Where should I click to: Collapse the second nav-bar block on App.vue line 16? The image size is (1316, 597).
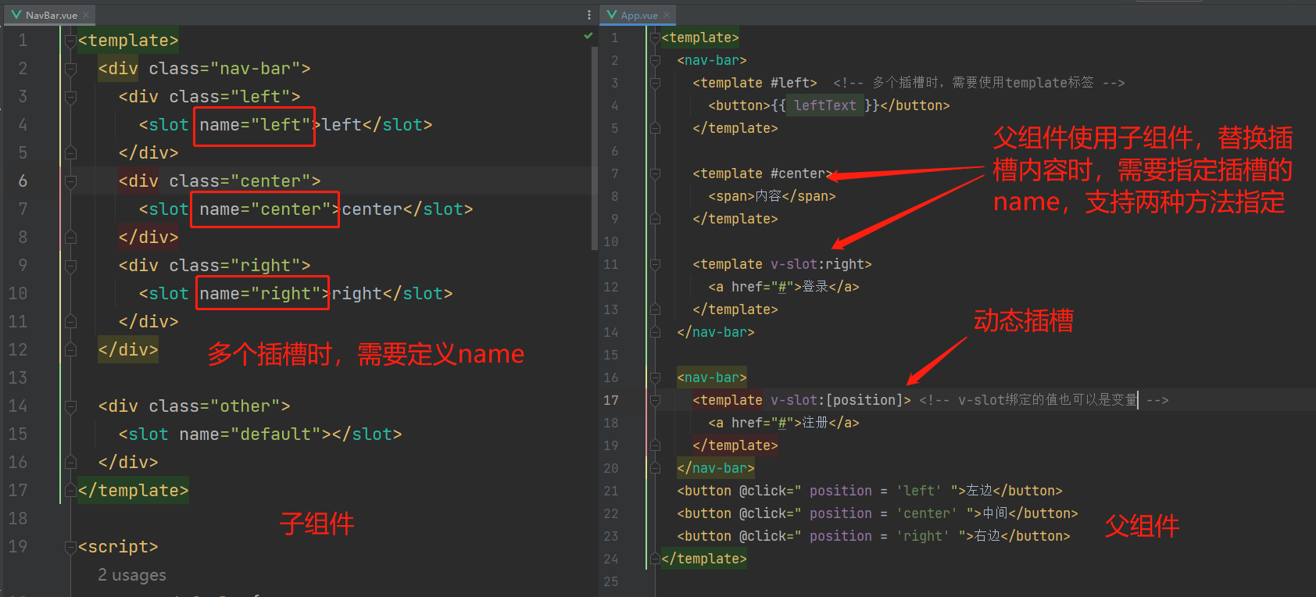coord(655,377)
